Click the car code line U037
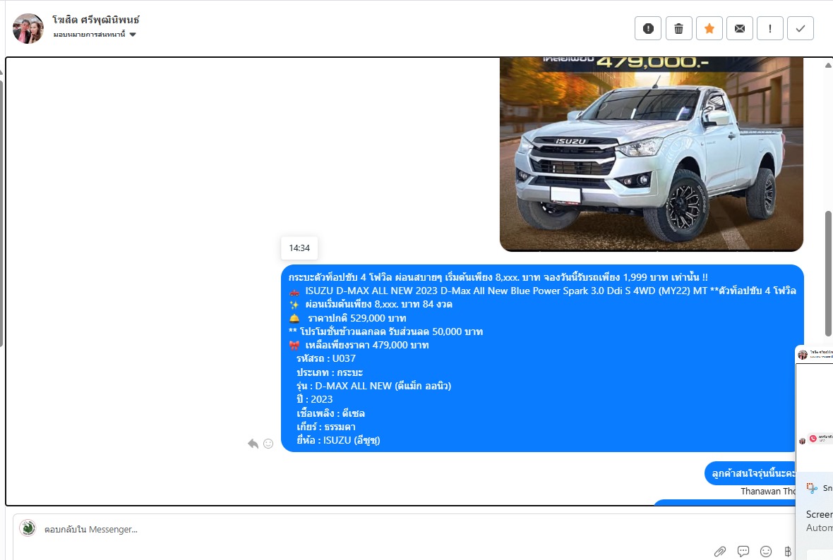The width and height of the screenshot is (833, 560). click(x=326, y=358)
